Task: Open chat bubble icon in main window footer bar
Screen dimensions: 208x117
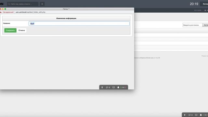Action: point(189,115)
